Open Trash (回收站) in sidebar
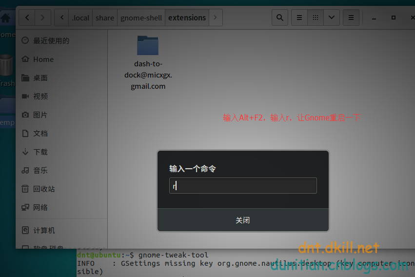The width and height of the screenshot is (415, 277). (61, 189)
